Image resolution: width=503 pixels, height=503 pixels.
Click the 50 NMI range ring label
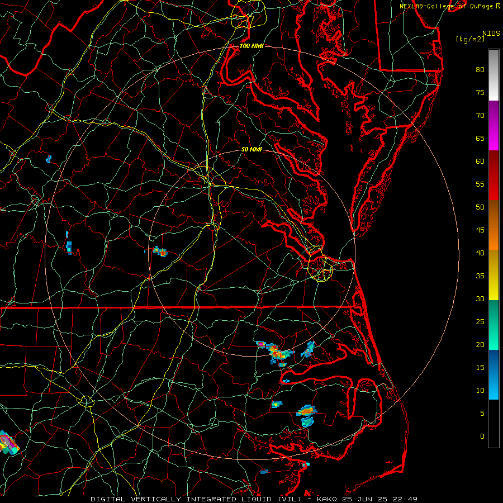pos(251,149)
